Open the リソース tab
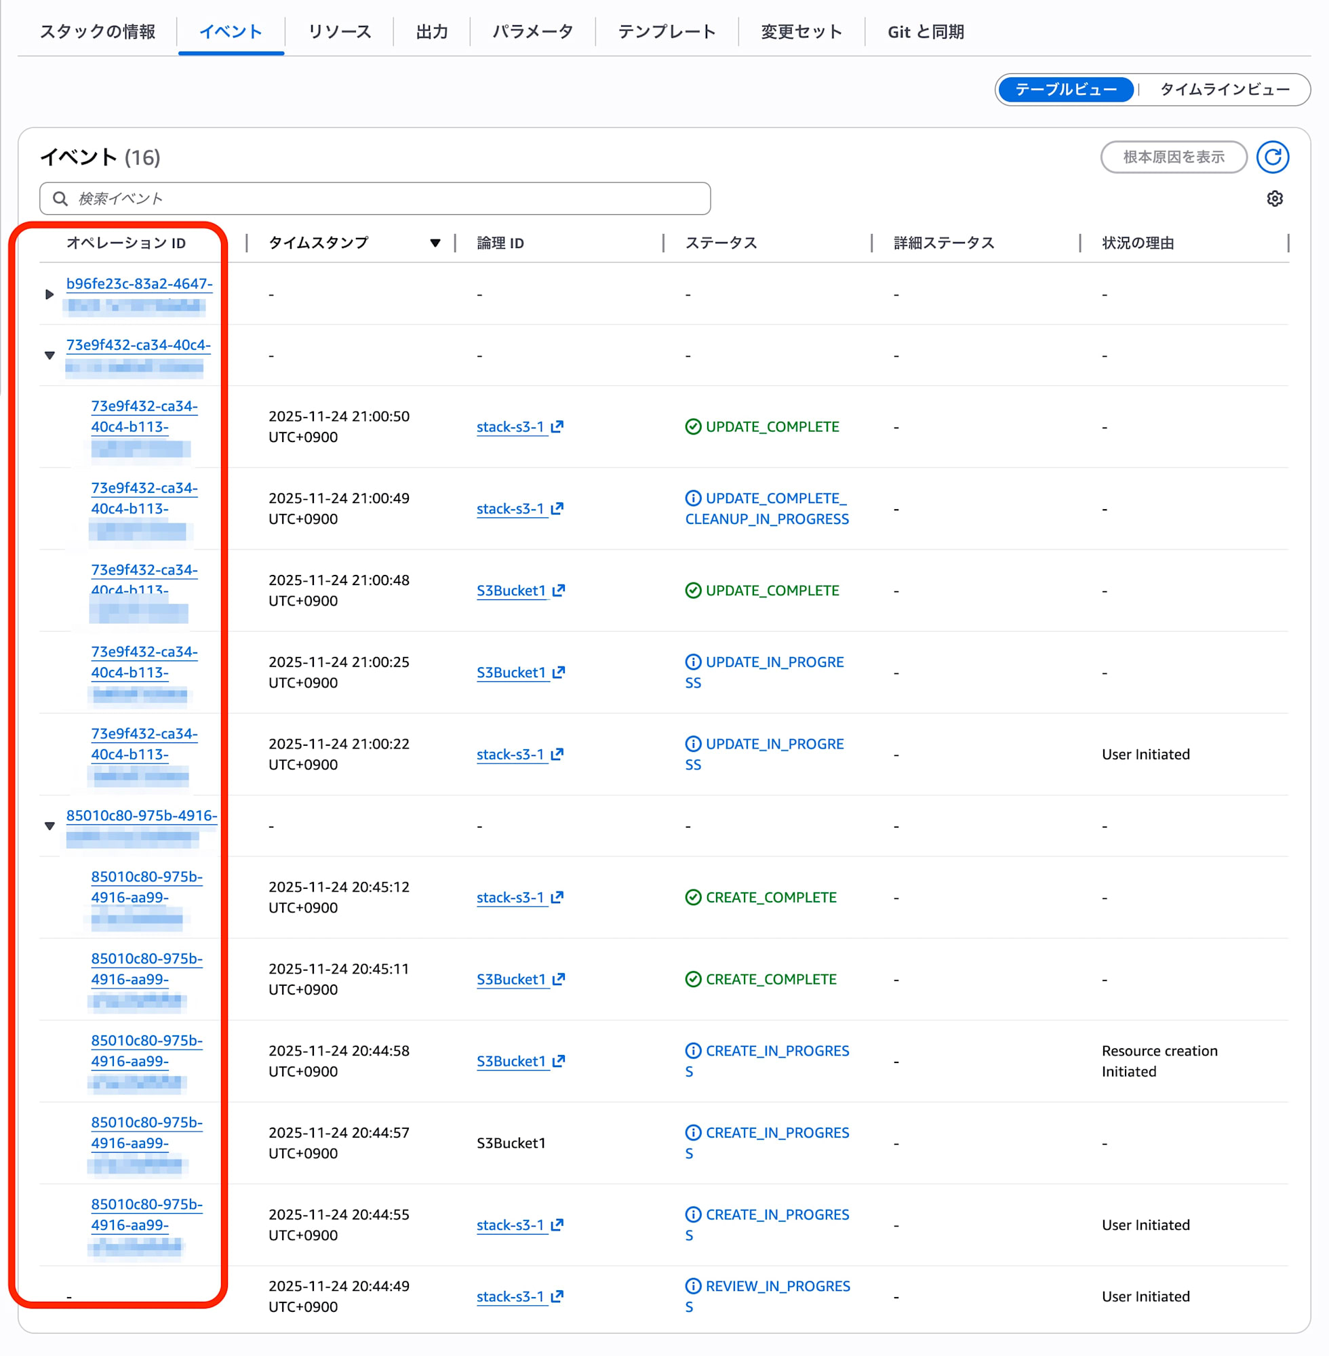 (339, 31)
